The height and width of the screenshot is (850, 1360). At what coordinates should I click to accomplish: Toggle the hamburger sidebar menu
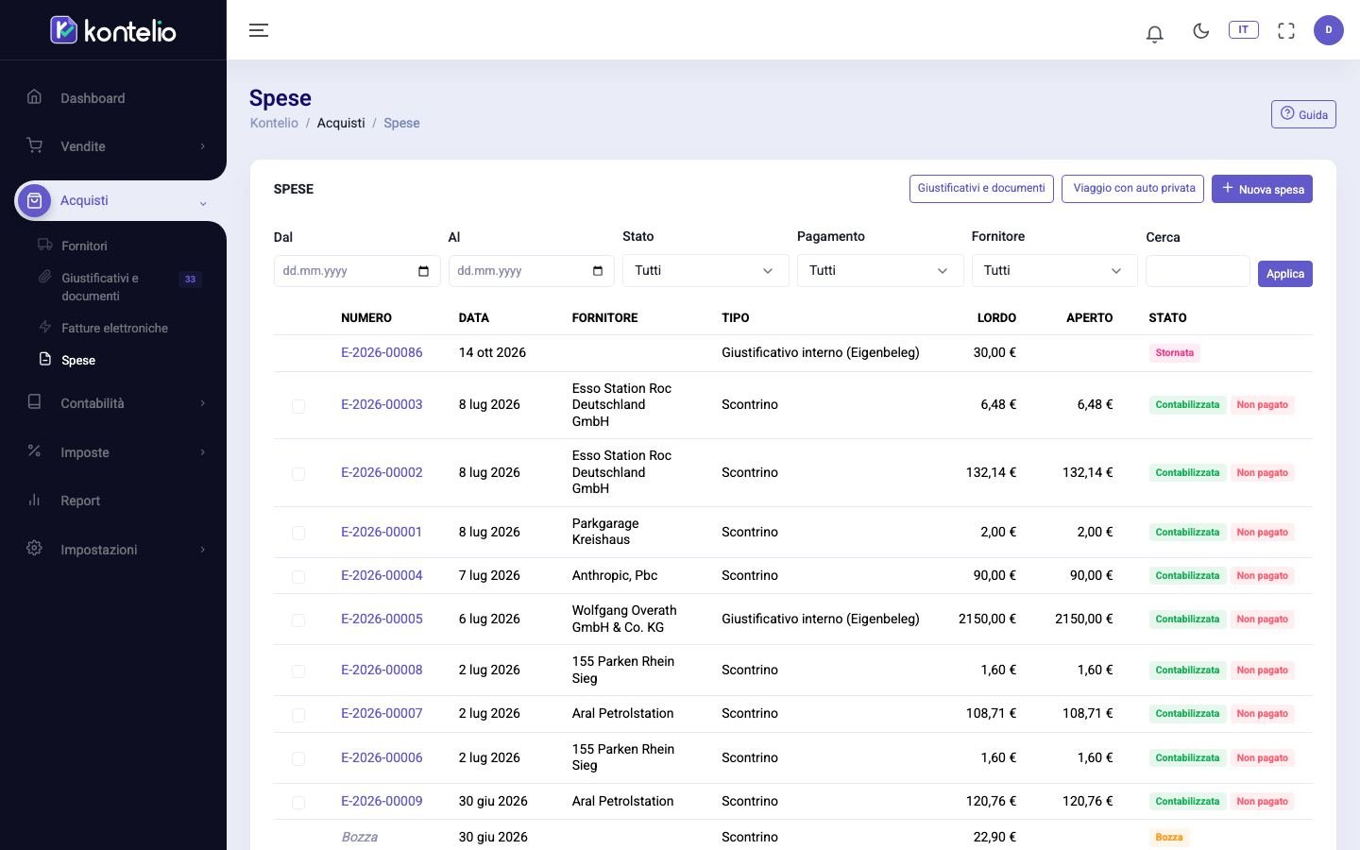point(259,30)
